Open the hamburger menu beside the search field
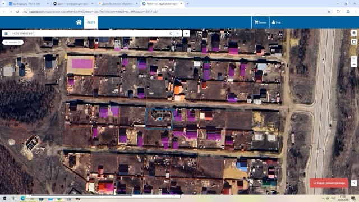This screenshot has width=359, height=202. 6,34
